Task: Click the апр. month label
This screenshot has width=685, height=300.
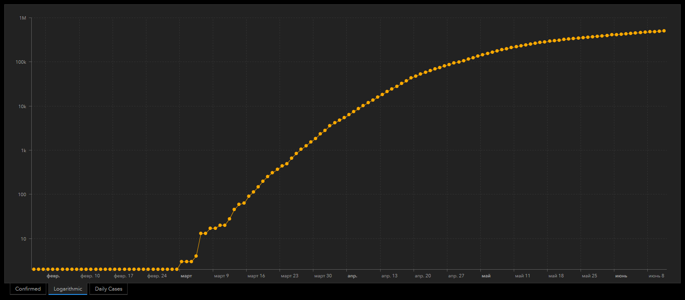Action: (x=352, y=276)
